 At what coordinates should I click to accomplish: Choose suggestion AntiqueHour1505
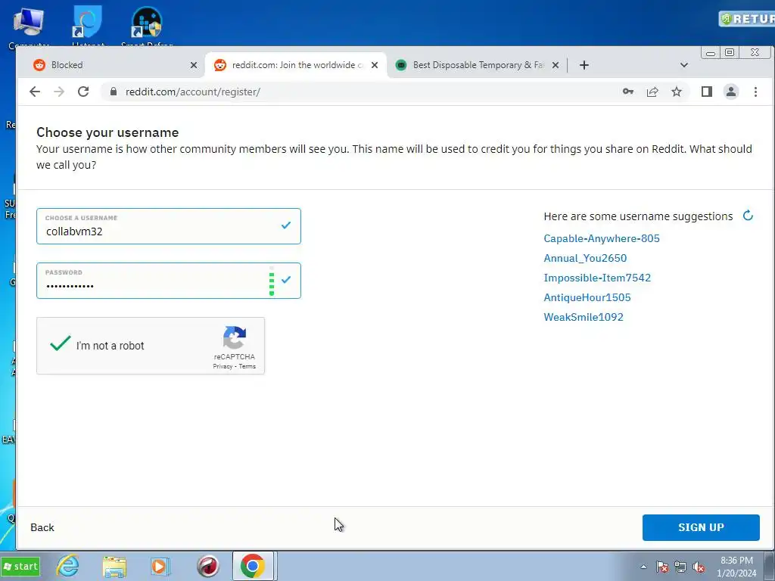click(x=587, y=297)
